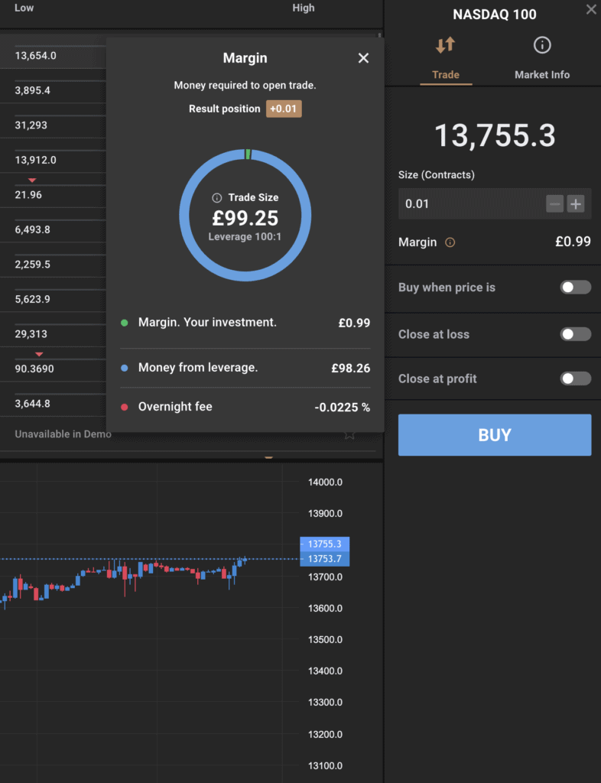
Task: Select the Leverage 100:1 label
Action: click(245, 237)
